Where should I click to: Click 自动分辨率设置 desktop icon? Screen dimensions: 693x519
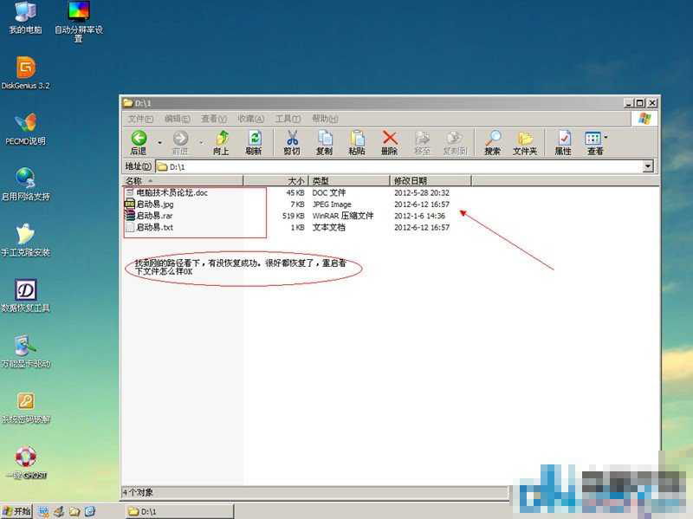(x=79, y=21)
